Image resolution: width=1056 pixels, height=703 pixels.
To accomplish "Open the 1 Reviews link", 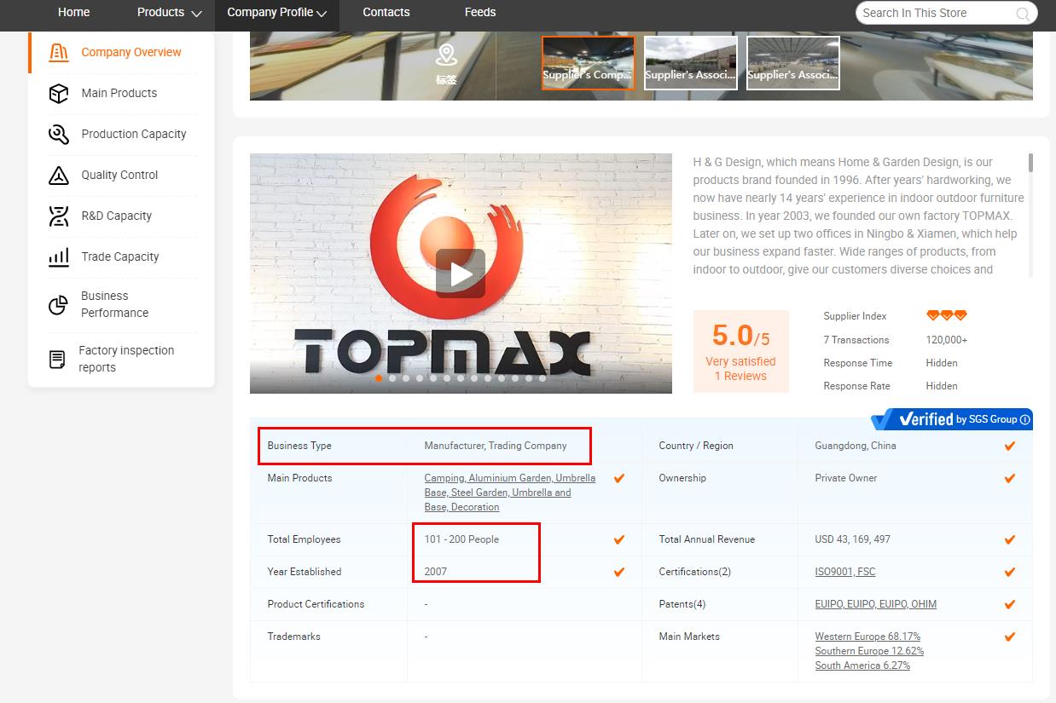I will (x=740, y=376).
